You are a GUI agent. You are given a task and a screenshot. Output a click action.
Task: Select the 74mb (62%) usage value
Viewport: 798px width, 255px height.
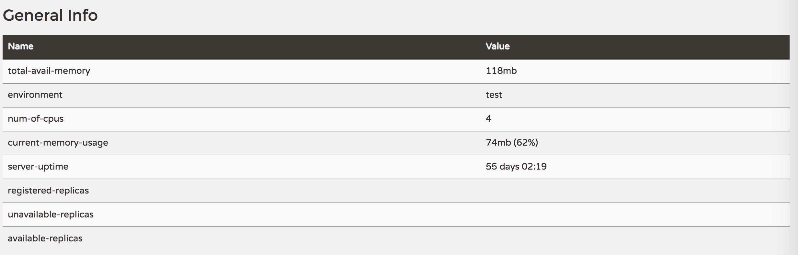coord(512,143)
